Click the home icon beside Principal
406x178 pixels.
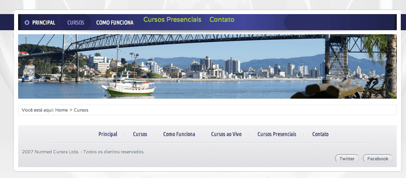(27, 23)
